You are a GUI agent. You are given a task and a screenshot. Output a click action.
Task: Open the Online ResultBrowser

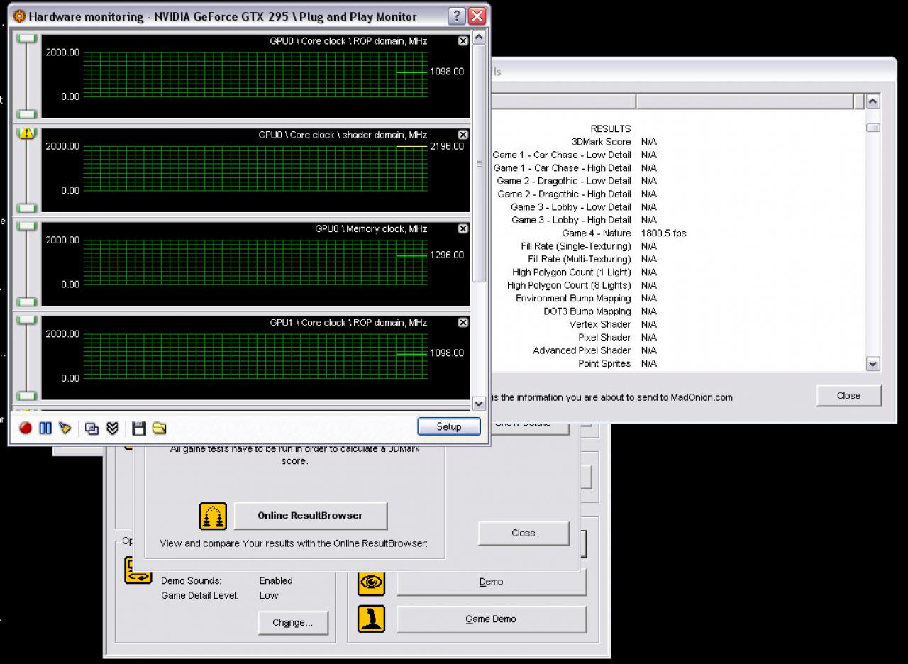click(310, 516)
